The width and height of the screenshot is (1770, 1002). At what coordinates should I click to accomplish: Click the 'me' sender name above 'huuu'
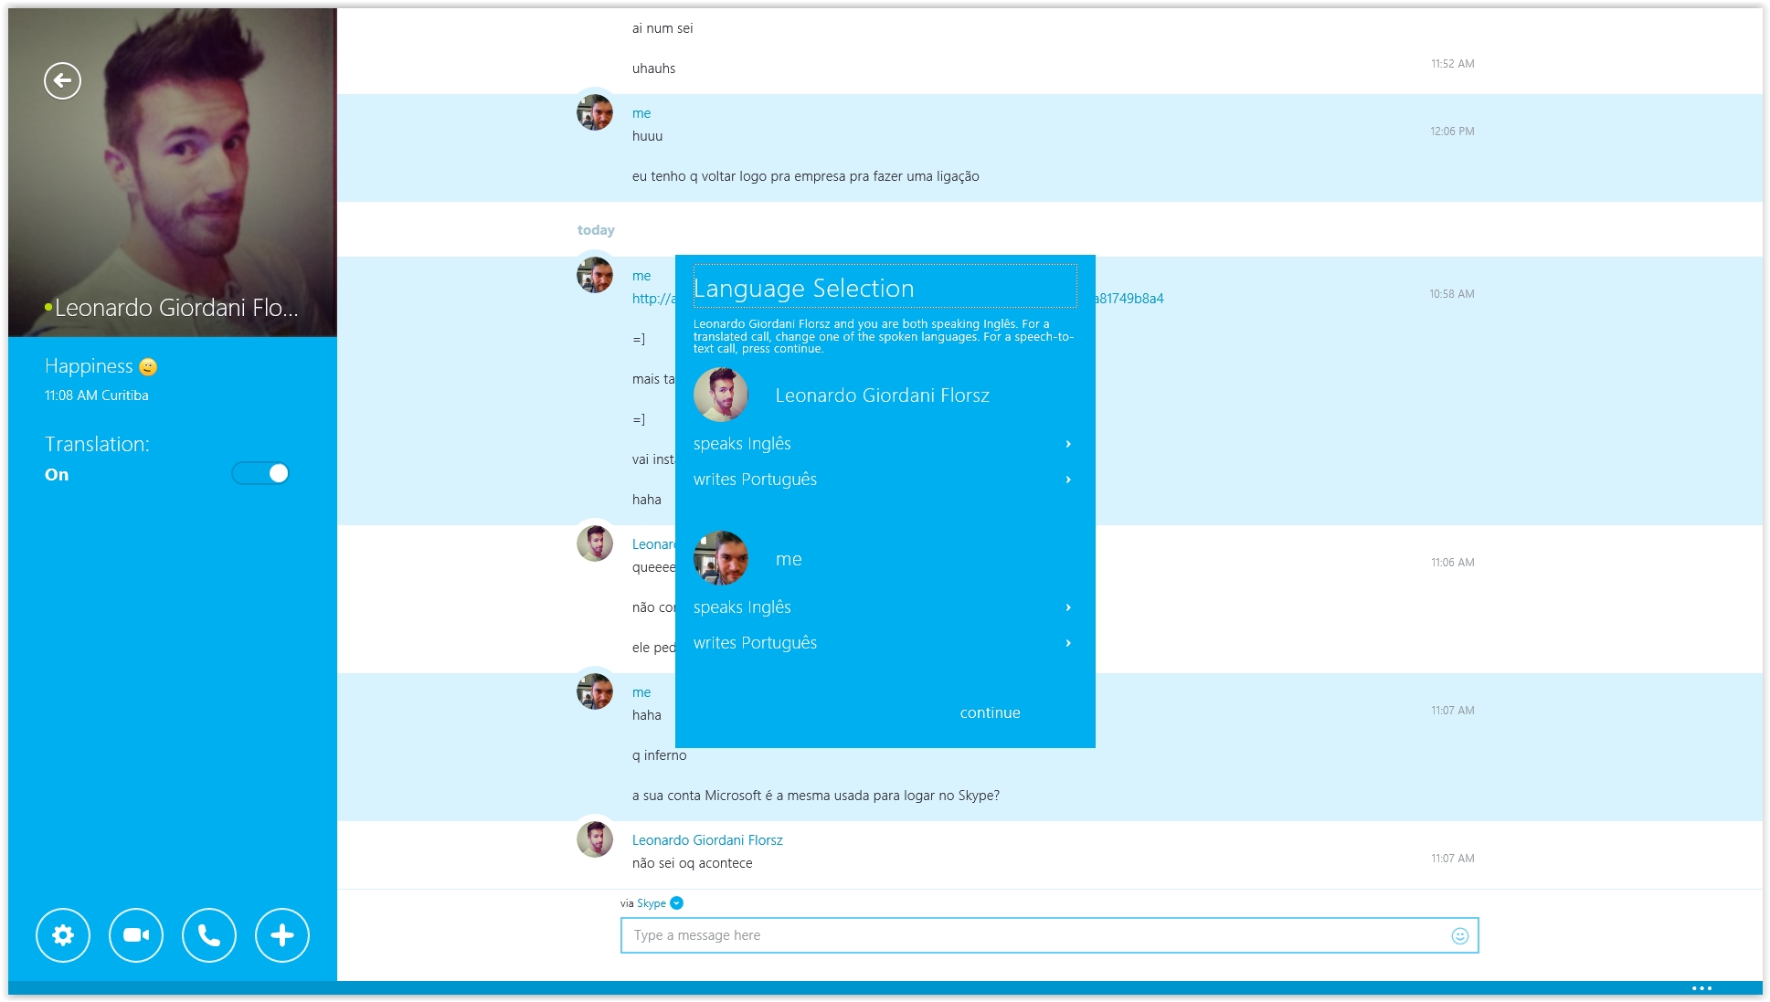641,113
